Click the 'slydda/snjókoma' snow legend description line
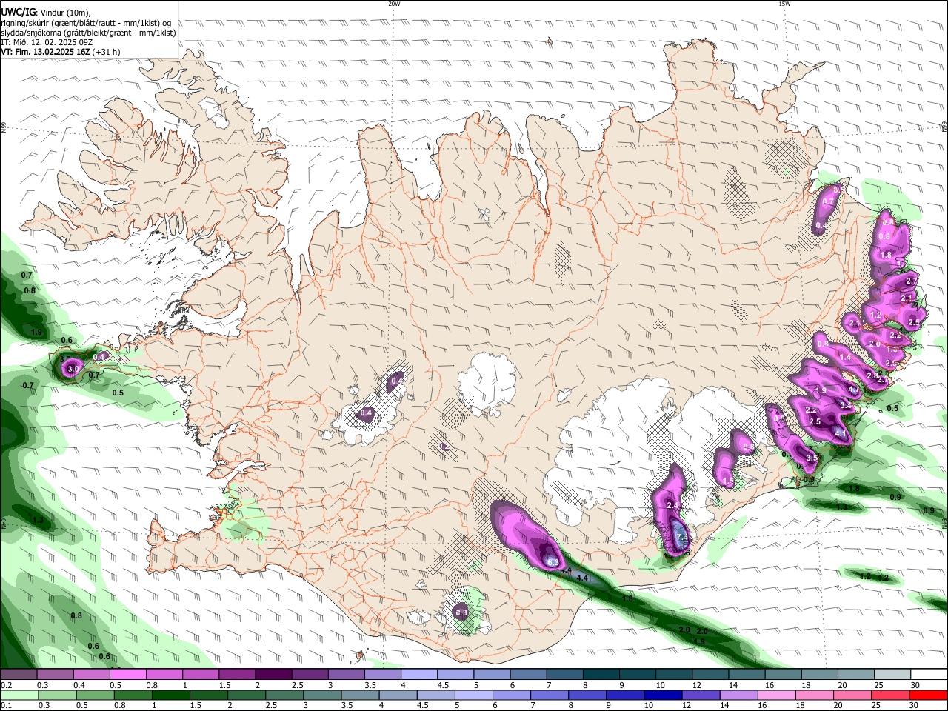This screenshot has height=711, width=948. pos(88,33)
